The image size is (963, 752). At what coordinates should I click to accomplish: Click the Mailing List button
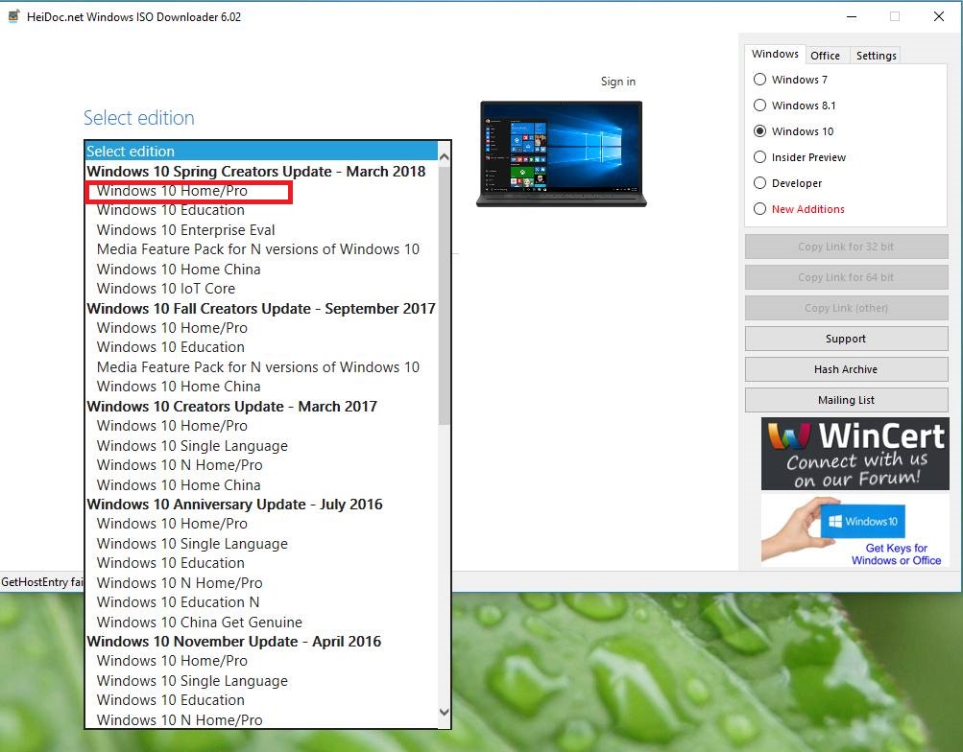tap(846, 400)
